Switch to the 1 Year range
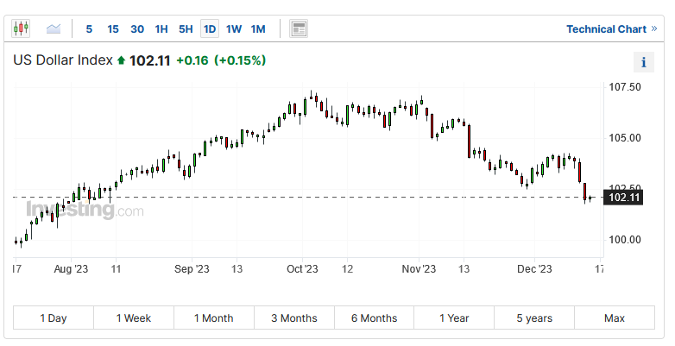 tap(454, 318)
